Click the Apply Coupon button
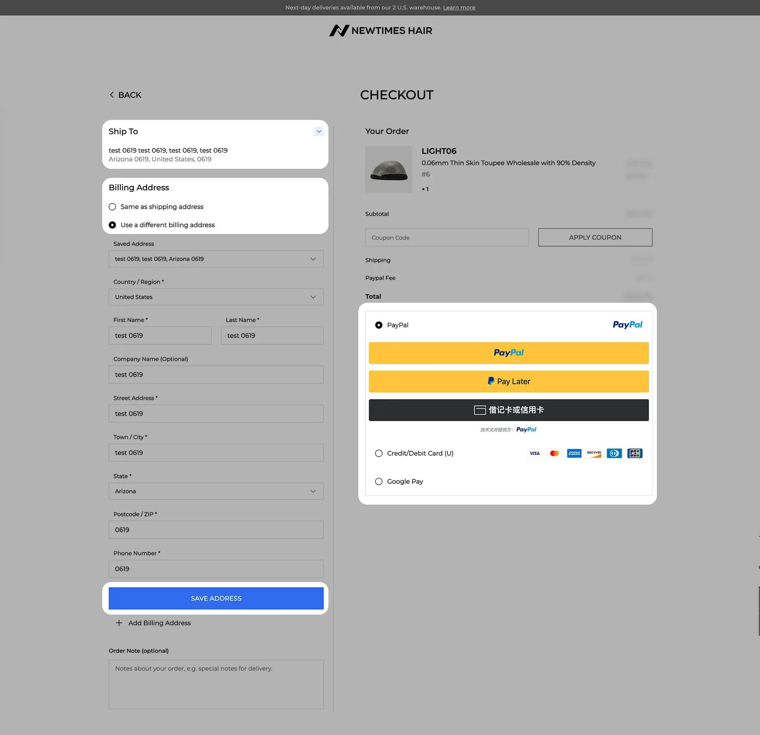Viewport: 760px width, 735px height. pos(595,237)
